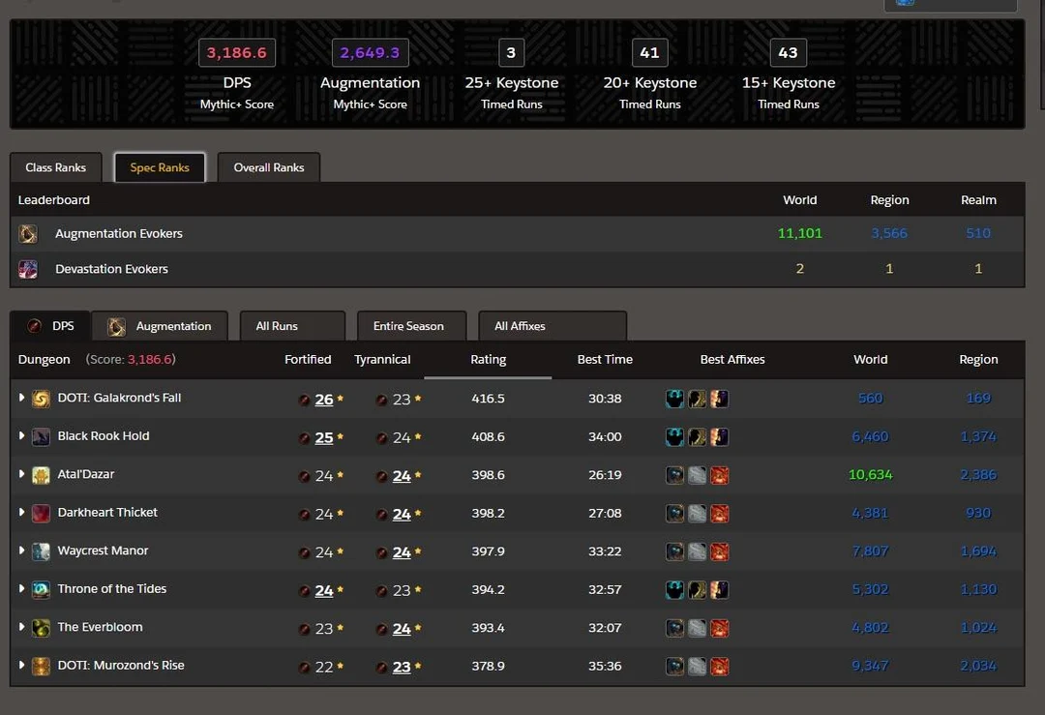Image resolution: width=1045 pixels, height=715 pixels.
Task: Click the Tyrannical affix icon on The Everbloom row
Action: point(380,628)
